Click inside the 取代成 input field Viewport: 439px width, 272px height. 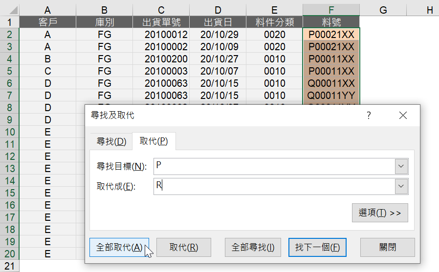[274, 186]
